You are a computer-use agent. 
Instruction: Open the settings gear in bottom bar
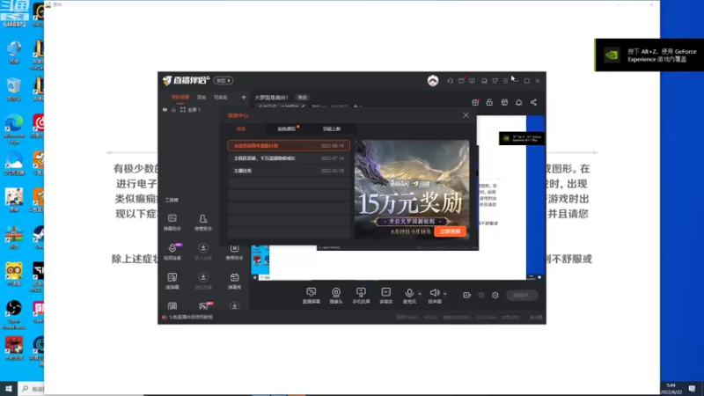click(x=495, y=295)
